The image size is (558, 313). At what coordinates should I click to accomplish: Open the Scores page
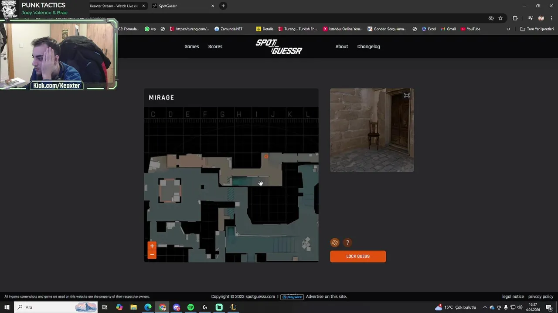pos(215,47)
